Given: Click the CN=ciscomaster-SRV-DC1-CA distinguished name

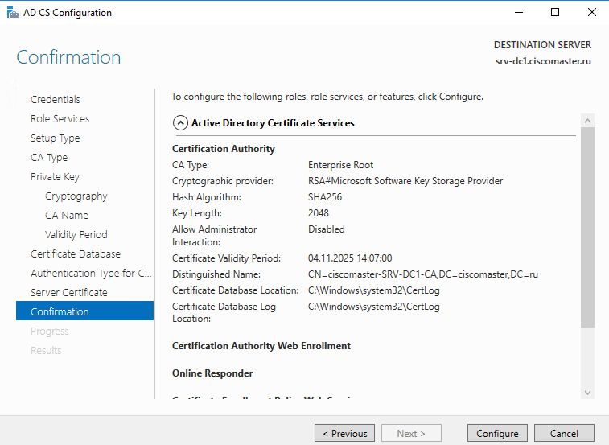Looking at the screenshot, I should pyautogui.click(x=423, y=274).
